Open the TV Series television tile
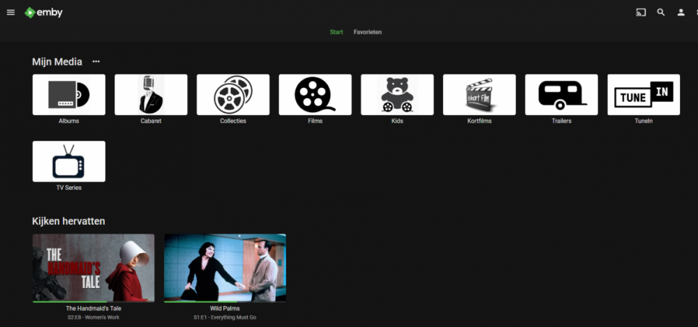Viewport: 698px width, 327px height. click(69, 162)
